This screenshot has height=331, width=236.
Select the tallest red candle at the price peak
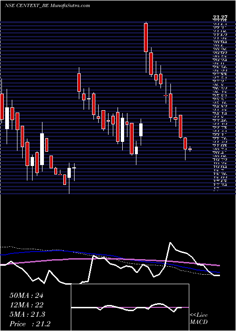pyautogui.click(x=146, y=37)
